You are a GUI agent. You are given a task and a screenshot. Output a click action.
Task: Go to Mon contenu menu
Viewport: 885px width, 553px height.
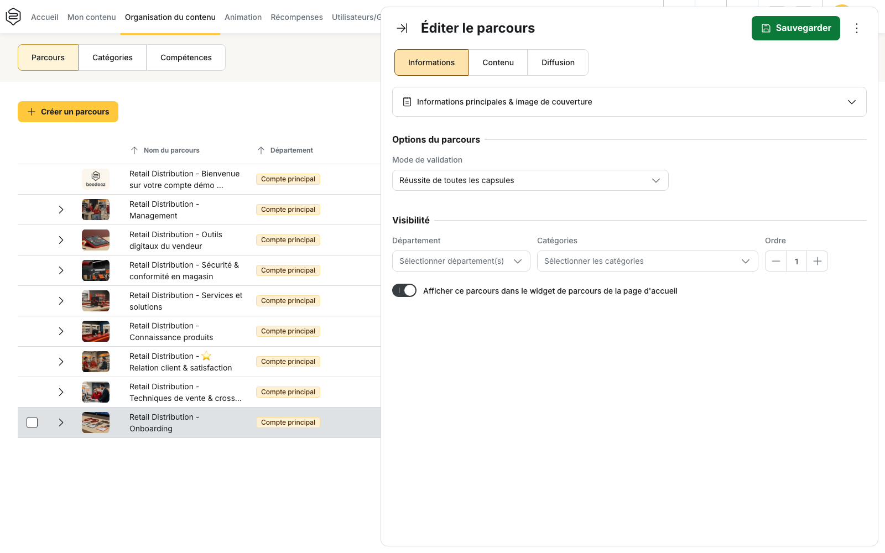(92, 17)
